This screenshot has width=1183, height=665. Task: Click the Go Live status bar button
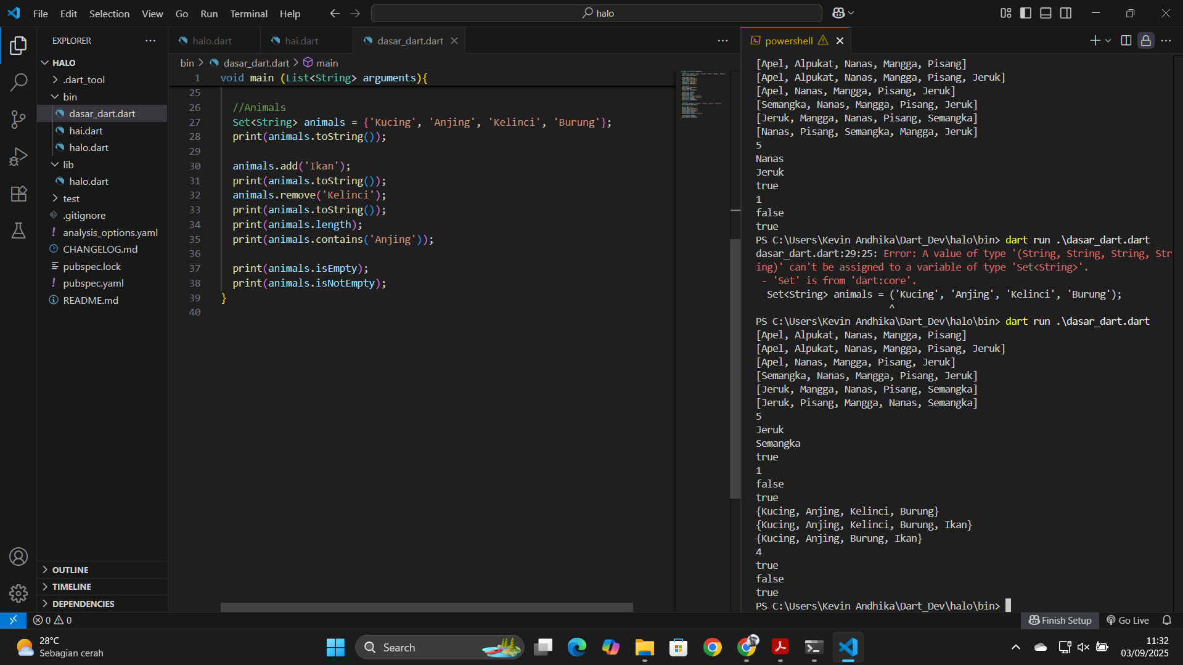(1128, 620)
